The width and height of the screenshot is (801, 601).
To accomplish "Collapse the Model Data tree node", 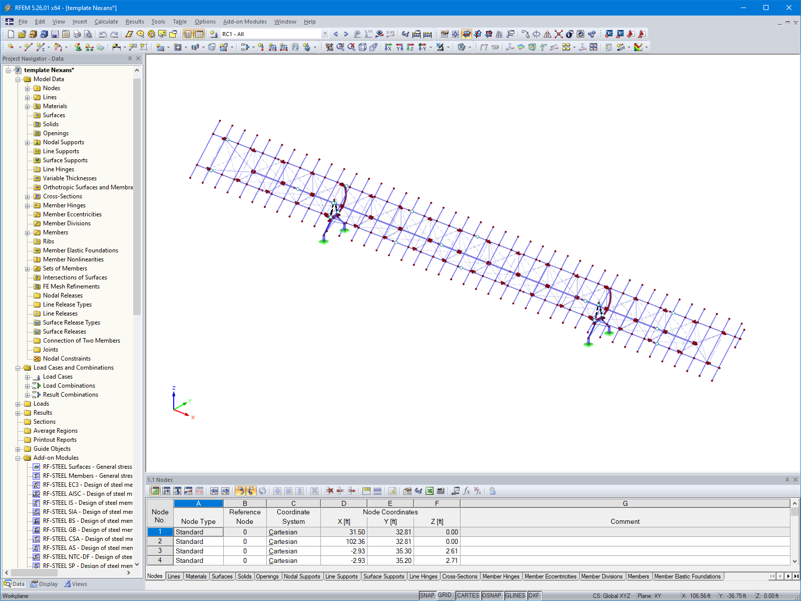I will pyautogui.click(x=18, y=80).
